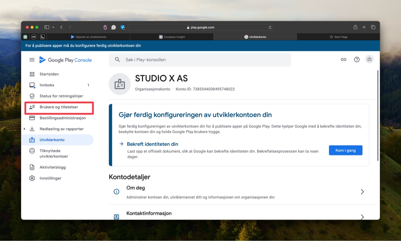The image size is (401, 241).
Task: Select the Utviklerkonto browser tab
Action: [x=255, y=37]
